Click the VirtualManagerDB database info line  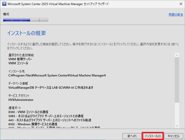[x=51, y=88]
